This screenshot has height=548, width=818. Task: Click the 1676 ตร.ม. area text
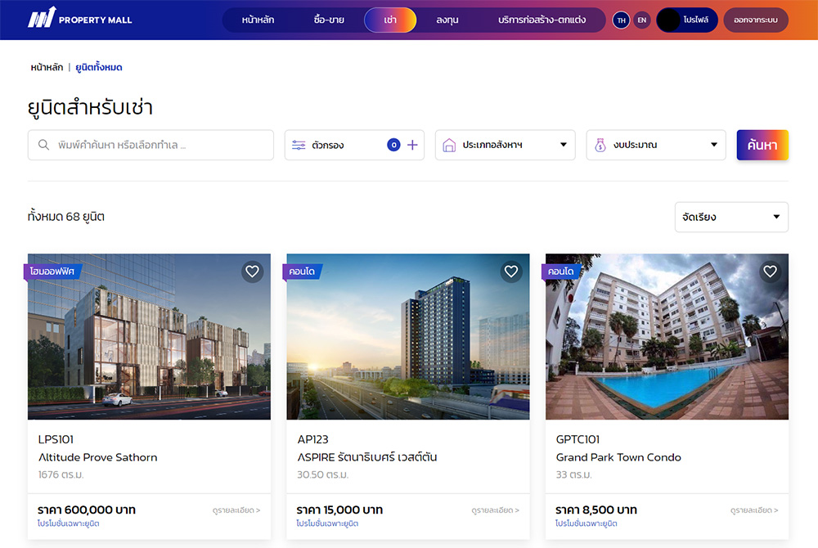pyautogui.click(x=61, y=474)
